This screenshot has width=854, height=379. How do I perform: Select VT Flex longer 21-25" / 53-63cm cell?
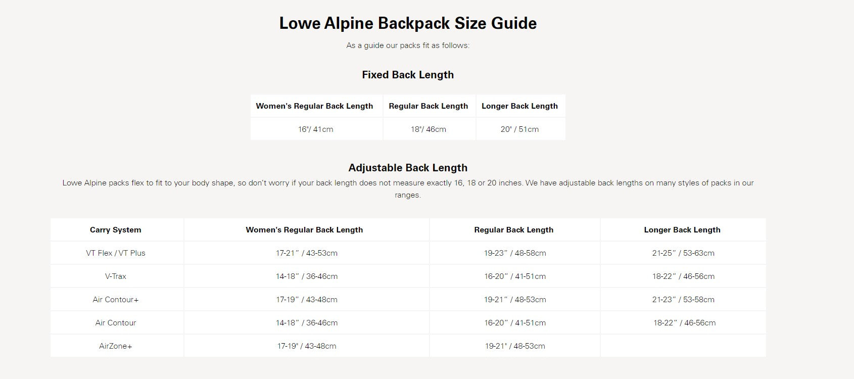(x=683, y=253)
